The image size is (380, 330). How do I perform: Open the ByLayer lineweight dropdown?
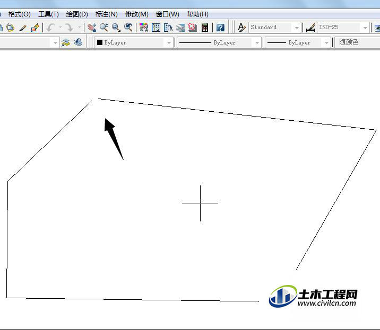[326, 43]
